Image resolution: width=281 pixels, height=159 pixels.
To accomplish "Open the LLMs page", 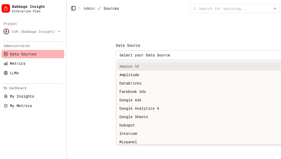I will point(33,73).
